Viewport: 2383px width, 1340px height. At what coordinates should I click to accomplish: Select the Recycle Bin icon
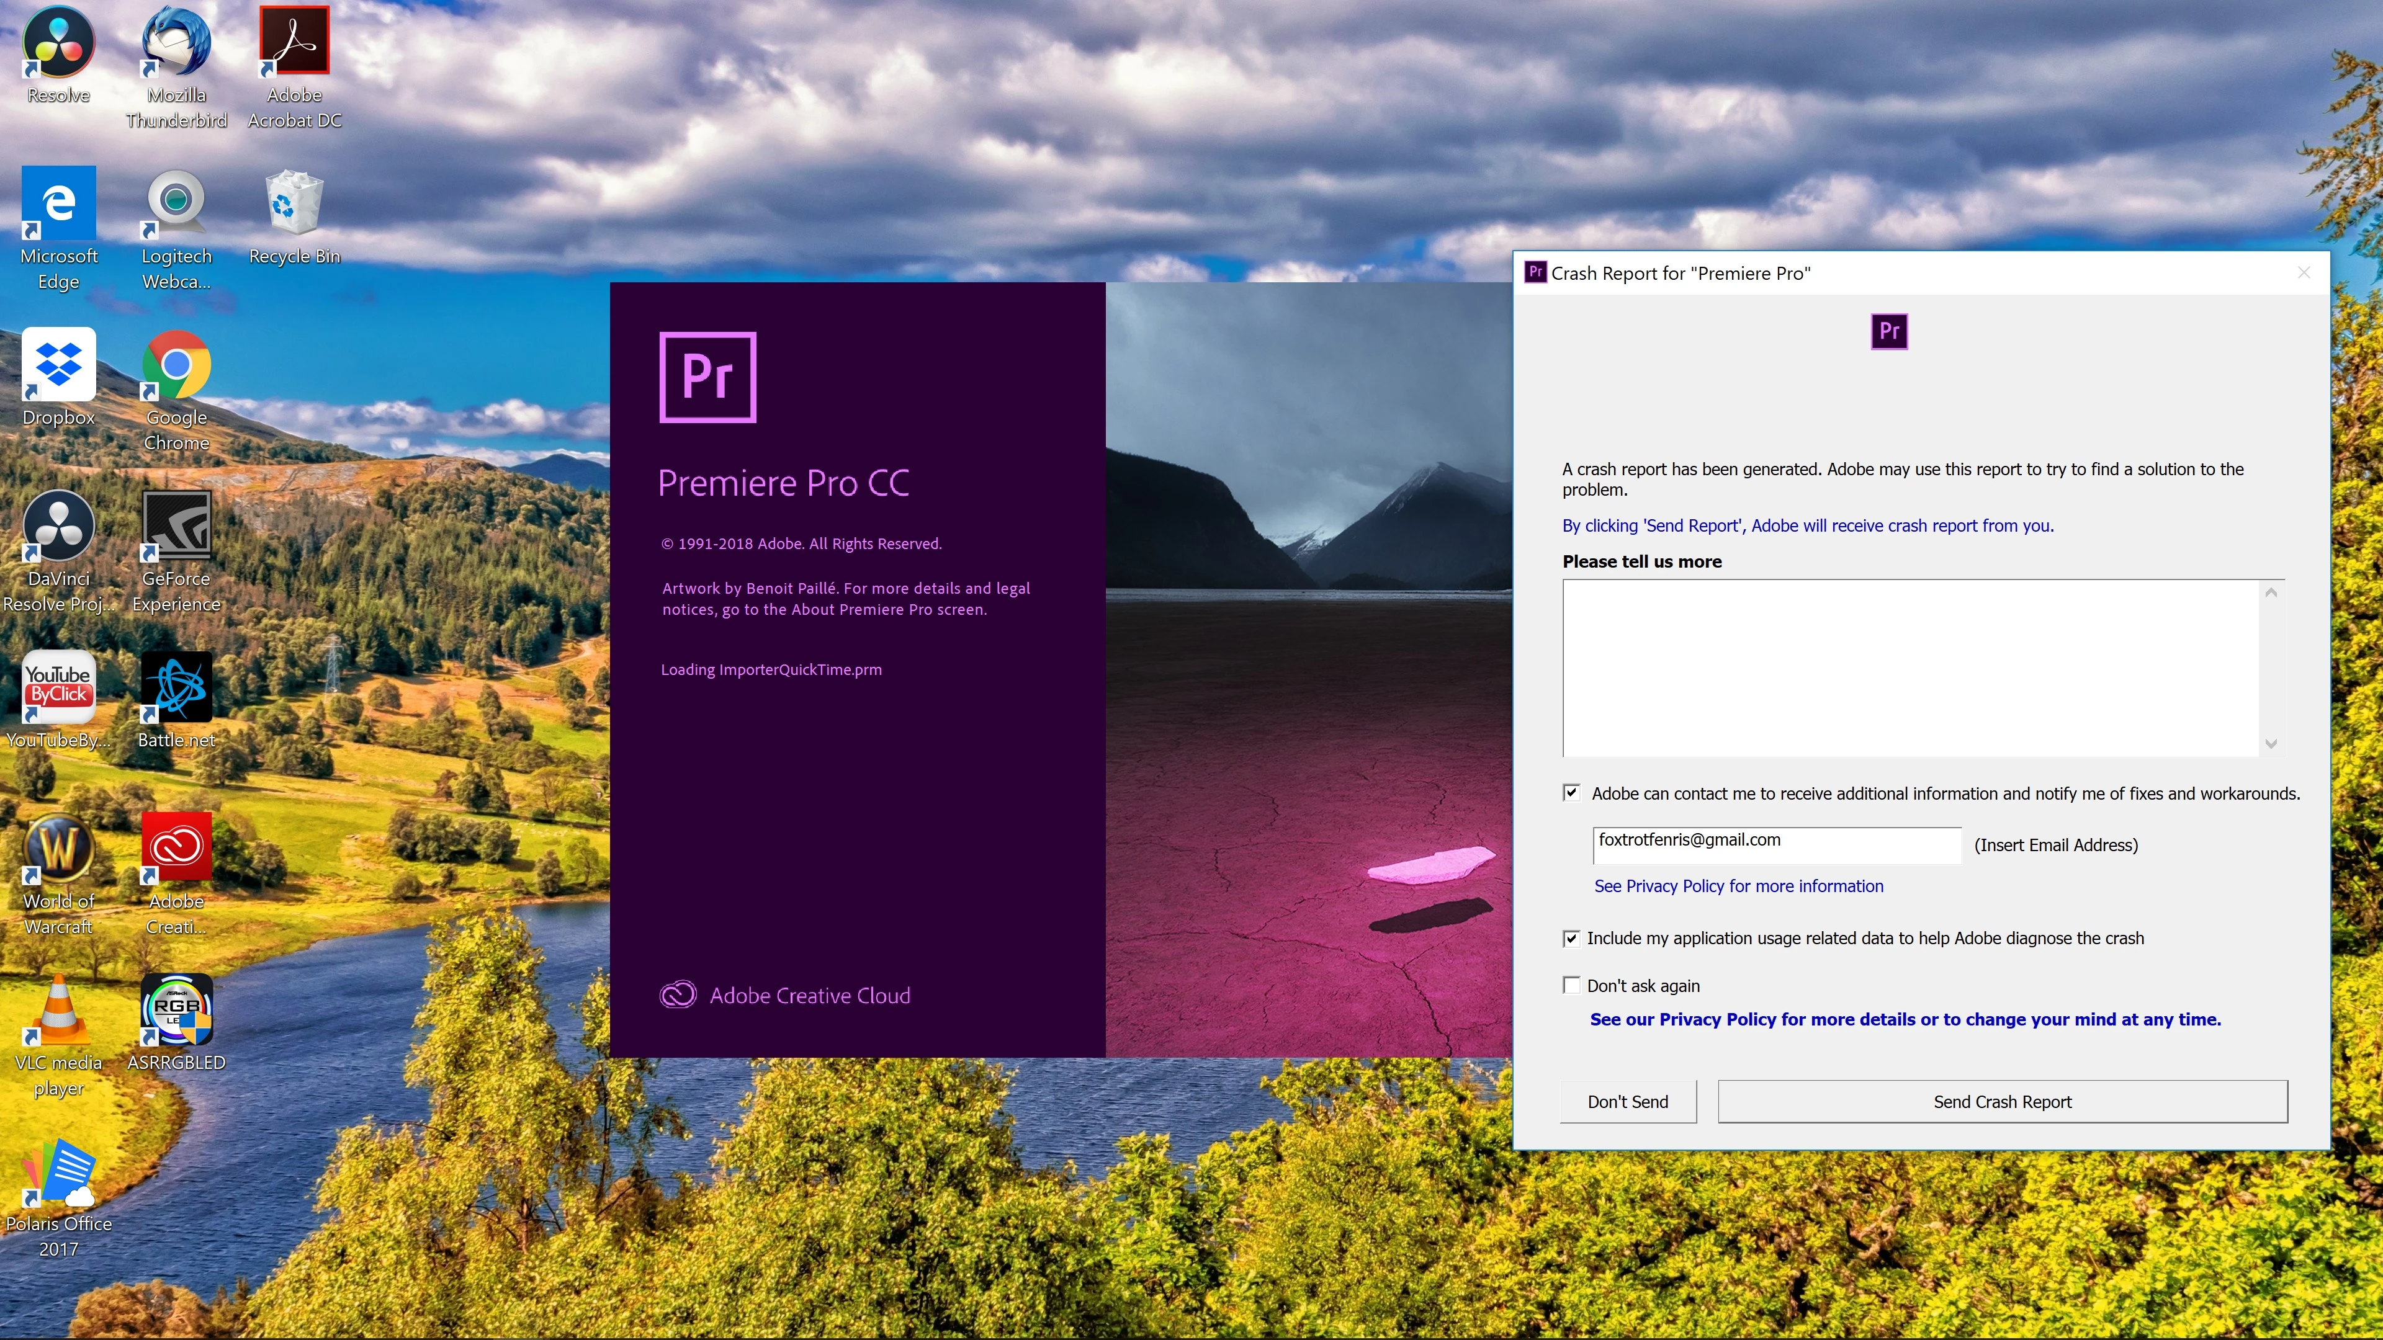pos(294,203)
